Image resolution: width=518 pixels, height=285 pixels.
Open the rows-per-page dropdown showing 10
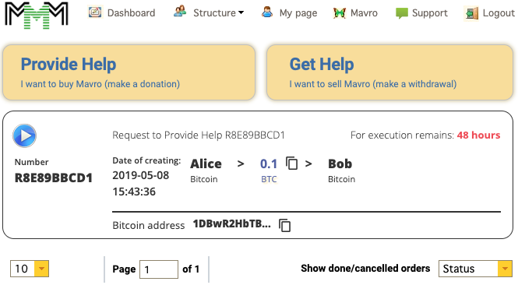30,269
